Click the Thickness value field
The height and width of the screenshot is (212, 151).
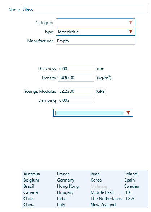[76, 68]
